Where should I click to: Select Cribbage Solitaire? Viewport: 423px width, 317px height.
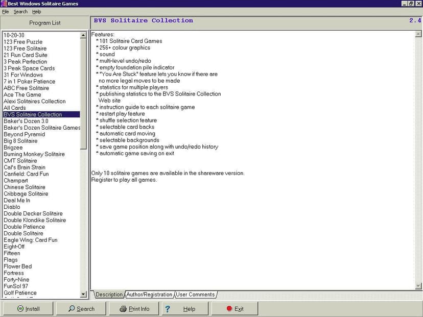[x=41, y=193]
